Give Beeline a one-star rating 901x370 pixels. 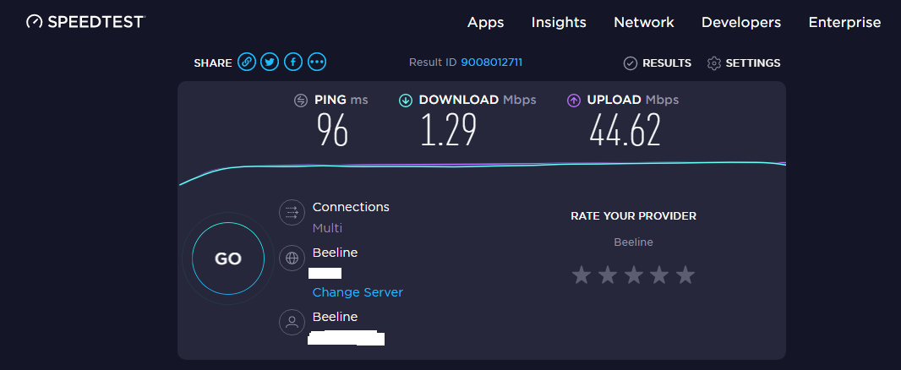581,275
